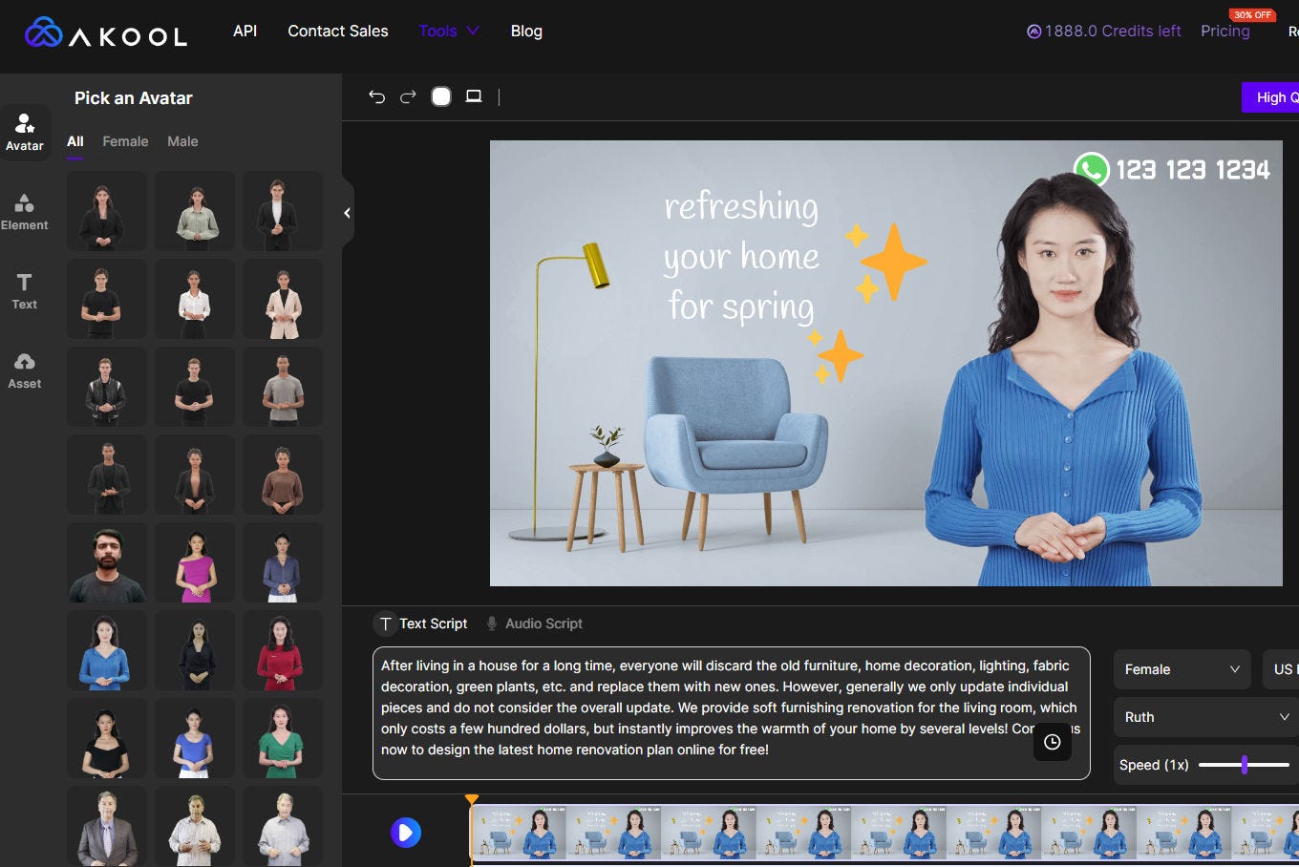
Task: Select the red dress woman avatar
Action: point(283,650)
